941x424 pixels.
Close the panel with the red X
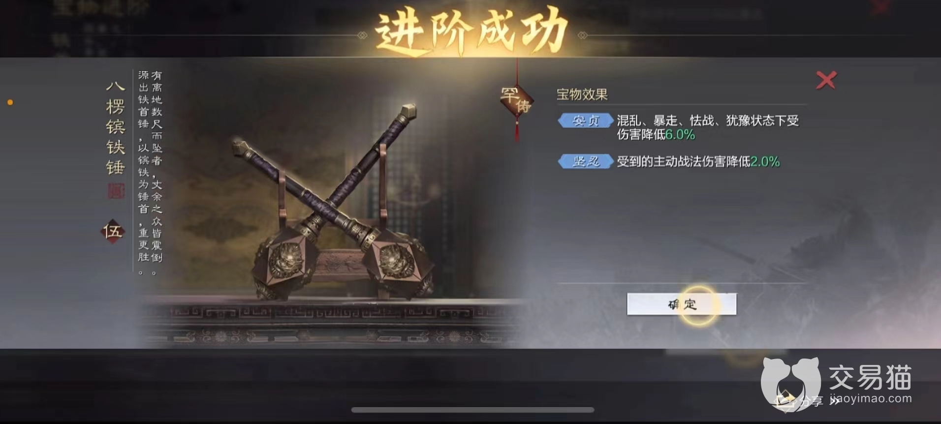tap(826, 80)
